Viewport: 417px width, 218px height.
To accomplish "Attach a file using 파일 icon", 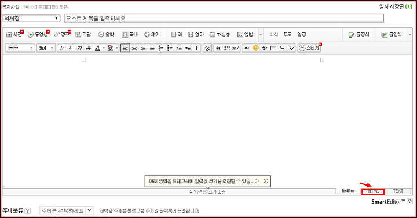I will [x=83, y=35].
